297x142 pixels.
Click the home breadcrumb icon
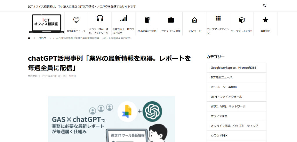point(29,38)
